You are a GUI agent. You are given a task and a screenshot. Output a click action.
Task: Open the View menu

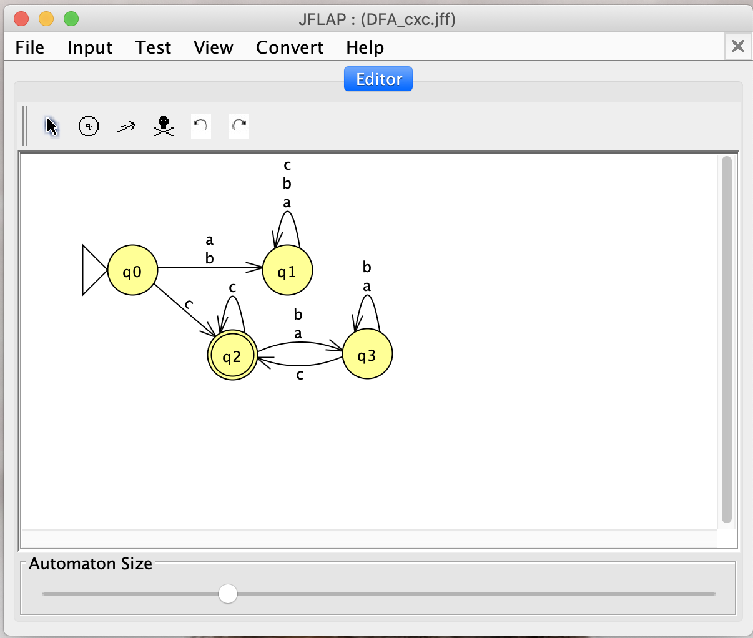coord(214,47)
